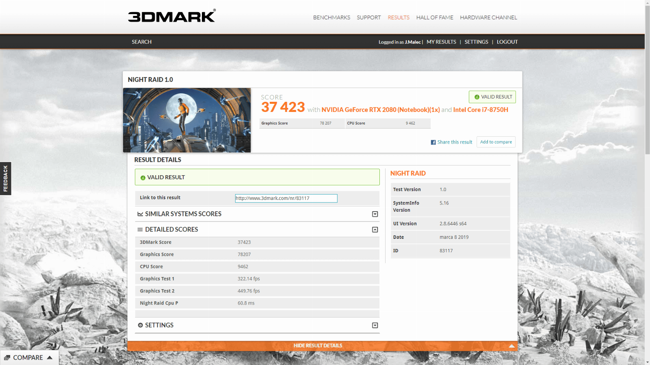This screenshot has width=650, height=365.
Task: Click Intel Core i7-8750H link
Action: (x=481, y=110)
